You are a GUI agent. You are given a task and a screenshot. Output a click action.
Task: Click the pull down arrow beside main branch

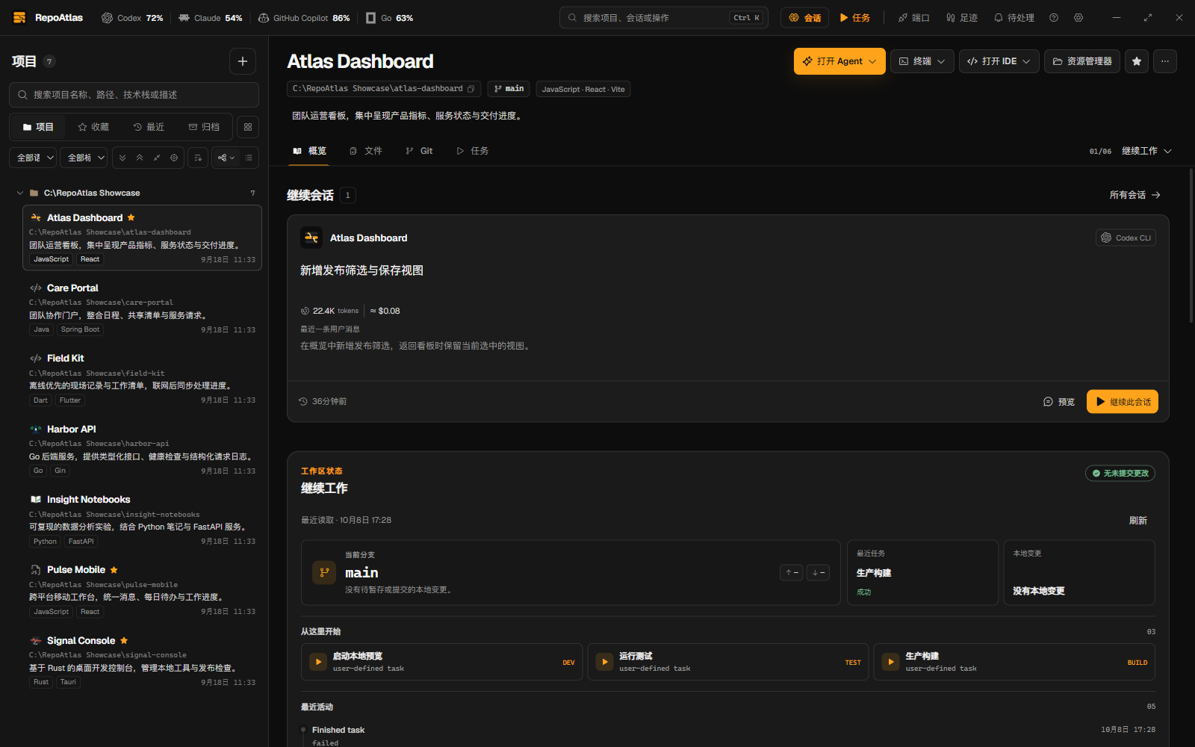(x=819, y=573)
